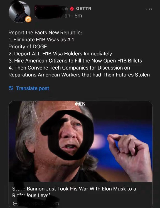Click the gold crown badge on avatar

(28, 19)
